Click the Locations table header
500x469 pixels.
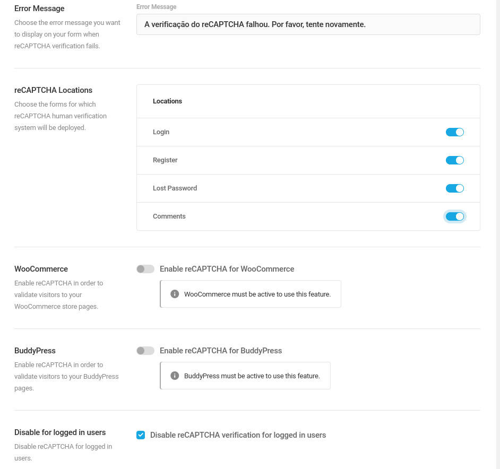point(167,101)
